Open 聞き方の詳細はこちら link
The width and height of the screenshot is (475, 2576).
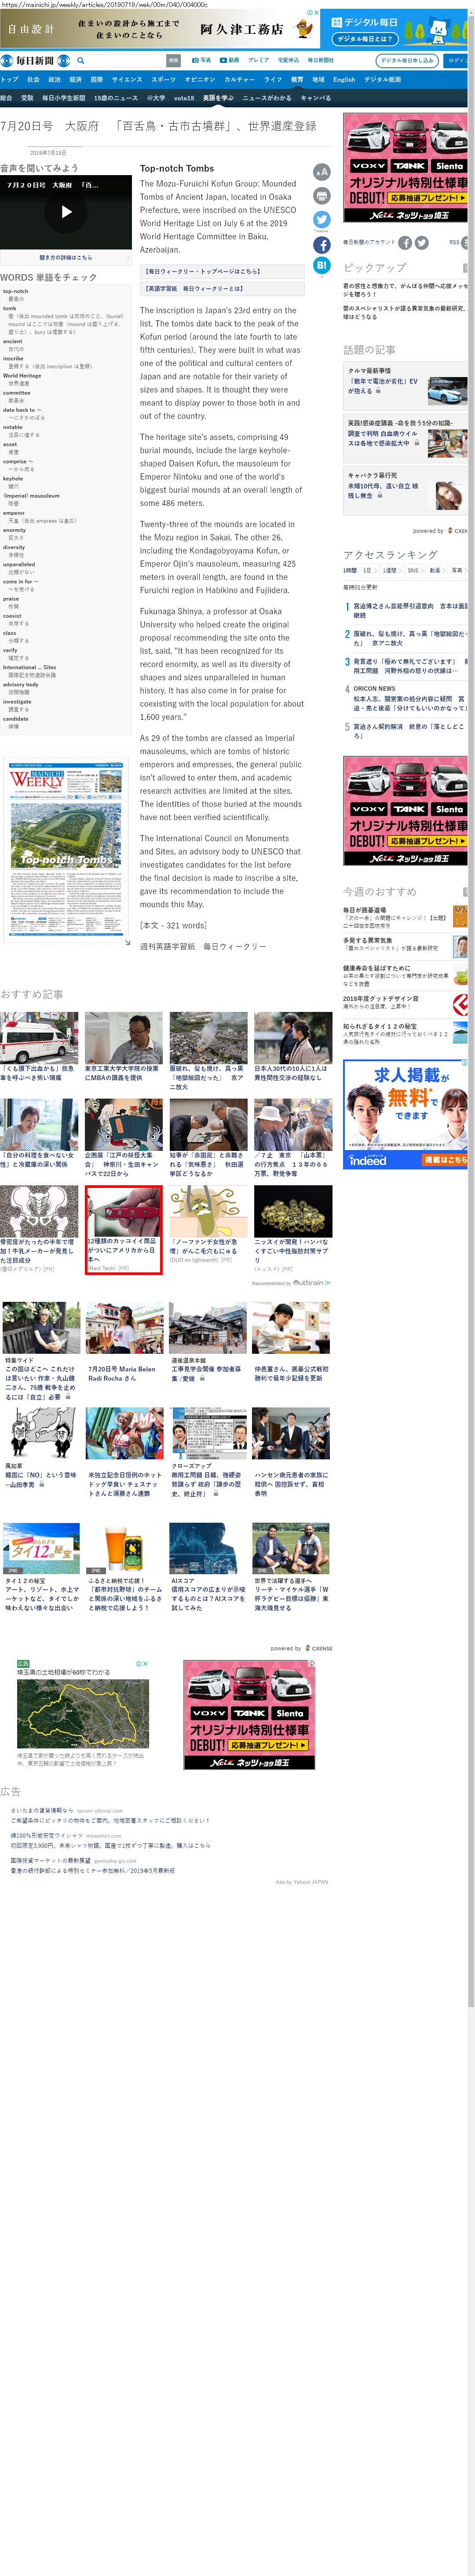tap(66, 257)
